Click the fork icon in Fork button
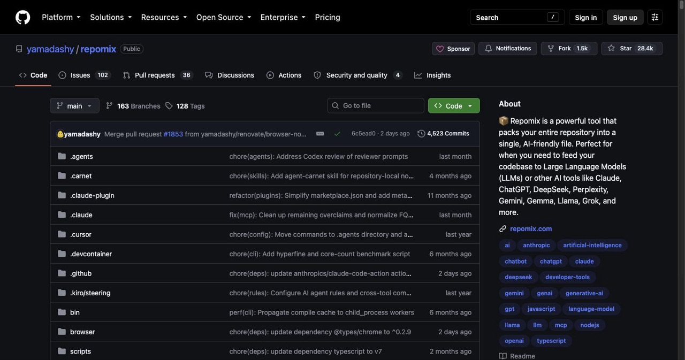Screen dimensions: 685x360 coord(551,49)
